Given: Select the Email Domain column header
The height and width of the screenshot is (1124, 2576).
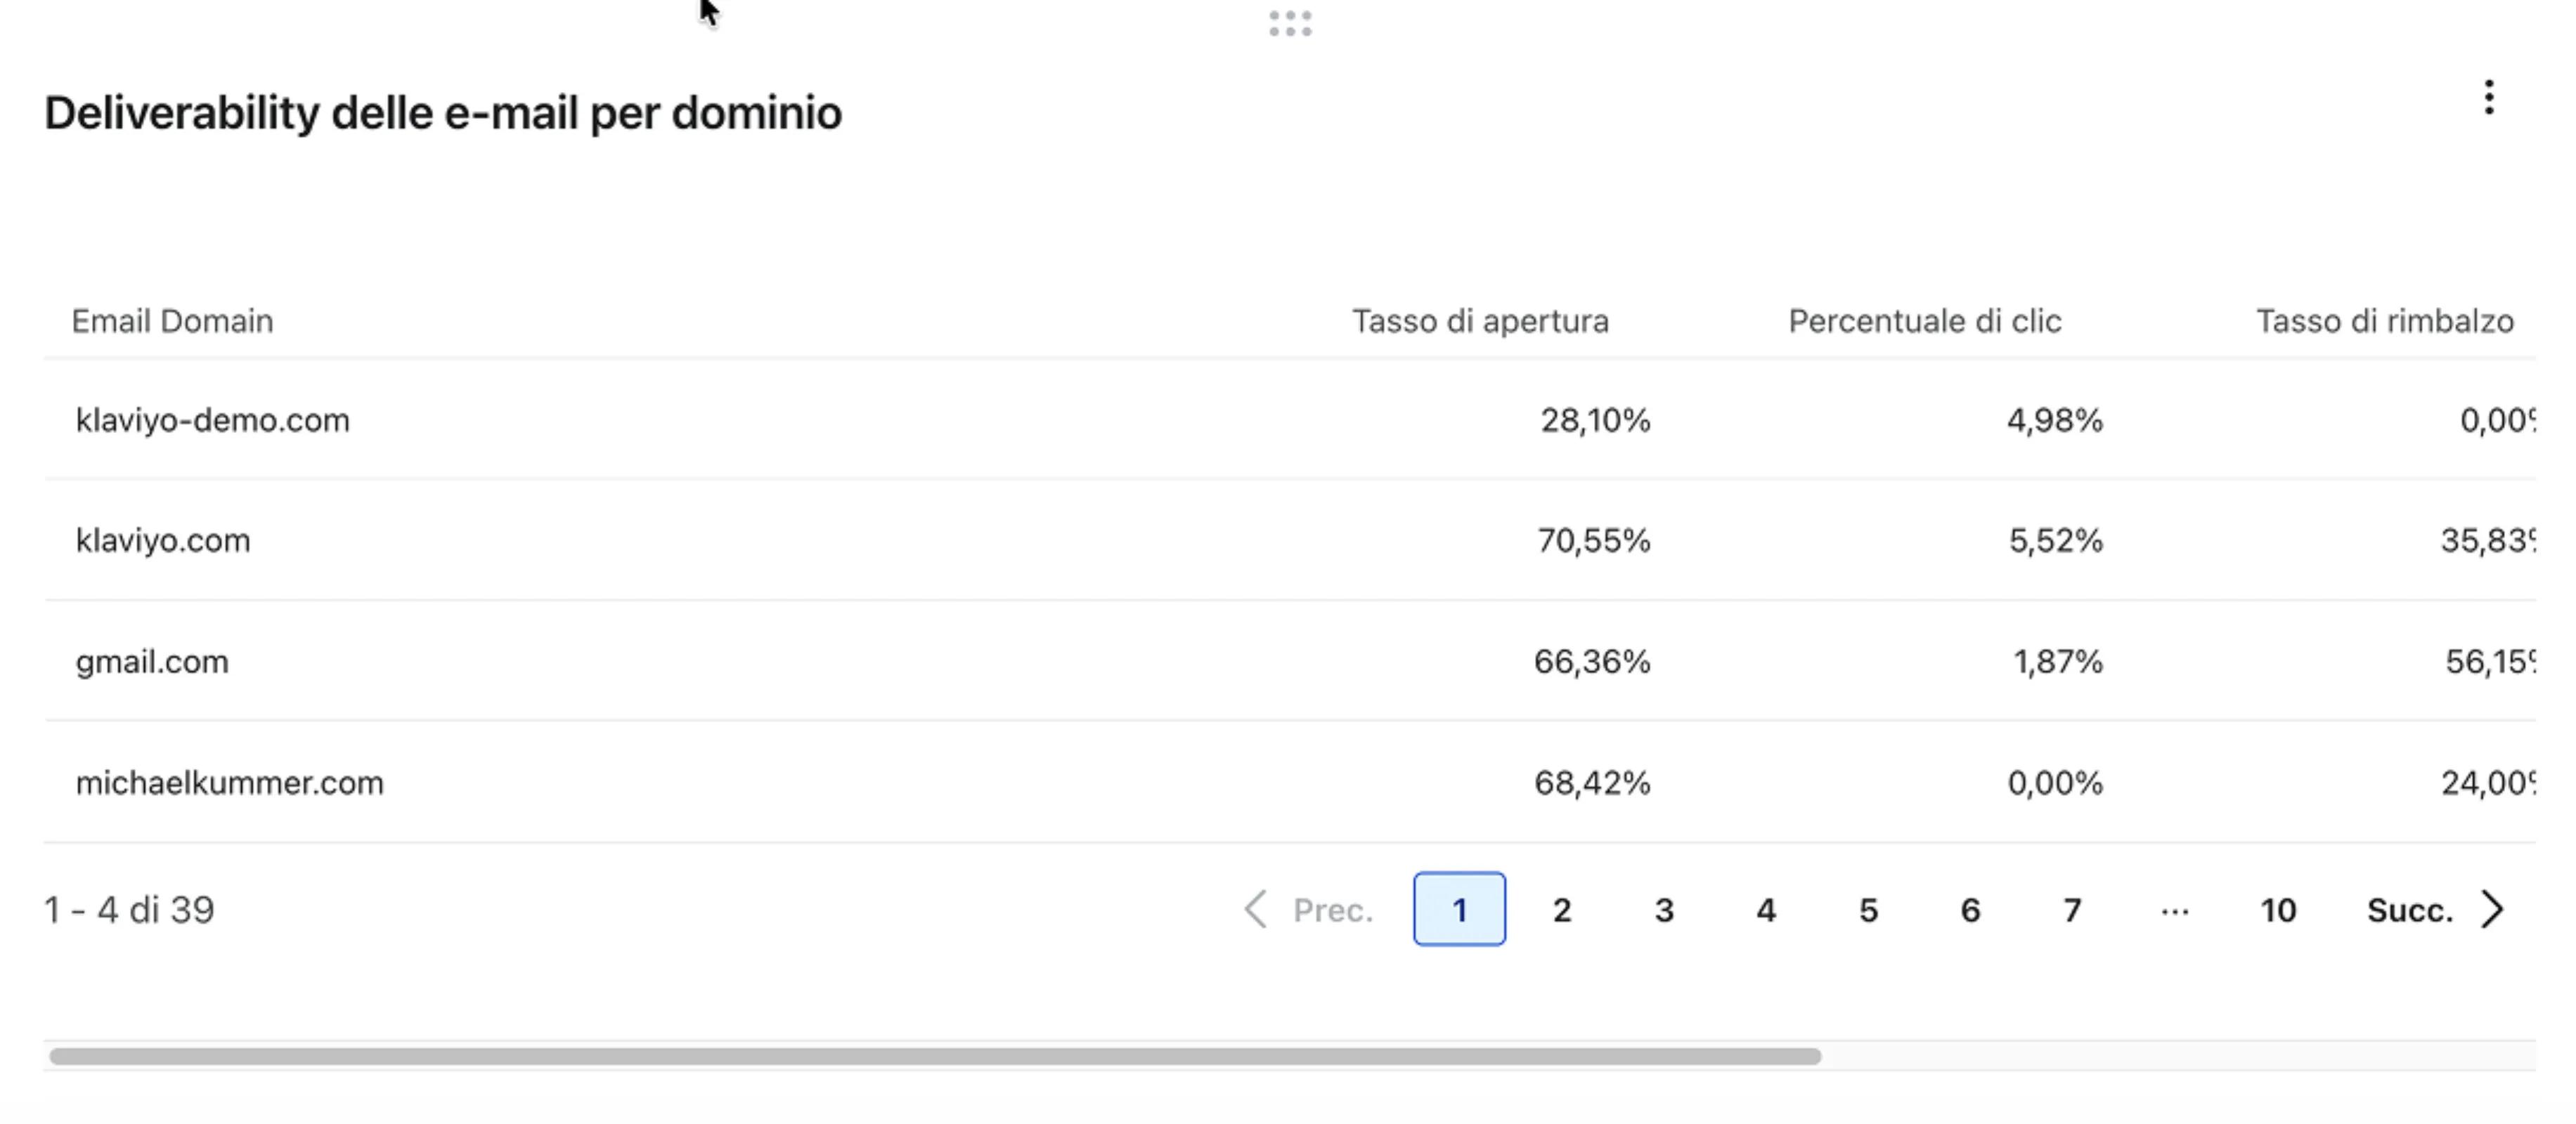Looking at the screenshot, I should 171,321.
